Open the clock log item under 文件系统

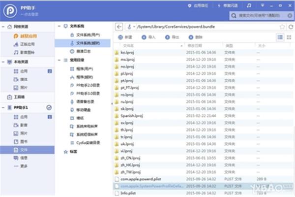coord(80,51)
